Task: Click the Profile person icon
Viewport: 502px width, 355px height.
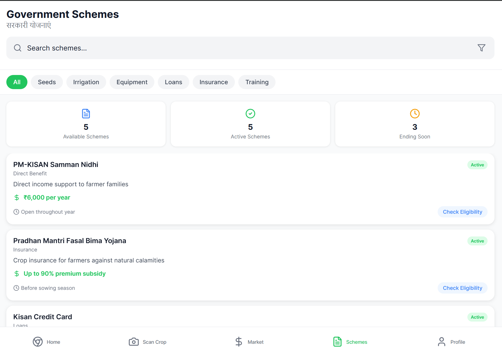Action: pos(442,342)
